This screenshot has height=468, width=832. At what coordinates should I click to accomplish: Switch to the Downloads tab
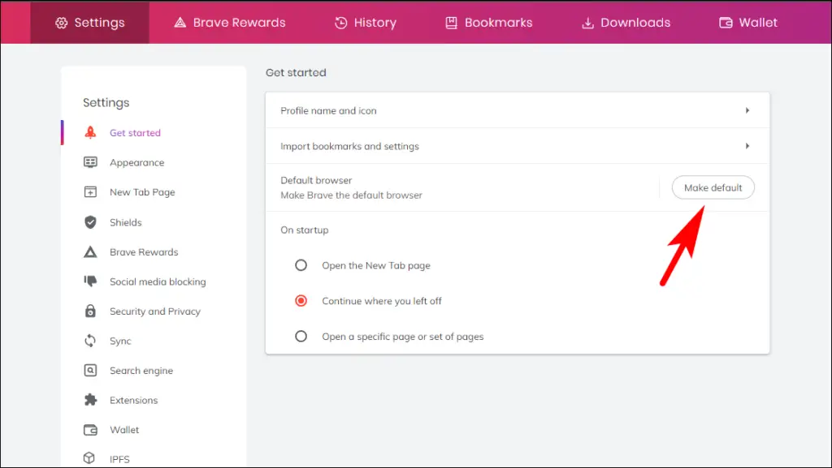click(626, 22)
